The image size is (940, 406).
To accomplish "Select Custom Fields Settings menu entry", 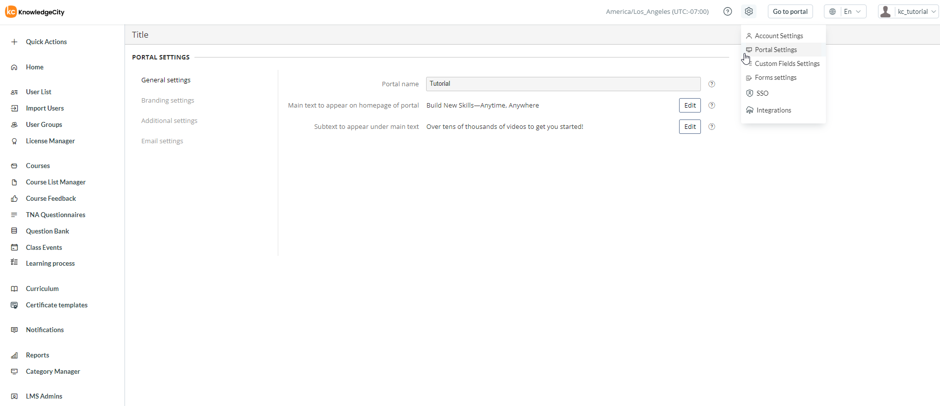I will (787, 63).
